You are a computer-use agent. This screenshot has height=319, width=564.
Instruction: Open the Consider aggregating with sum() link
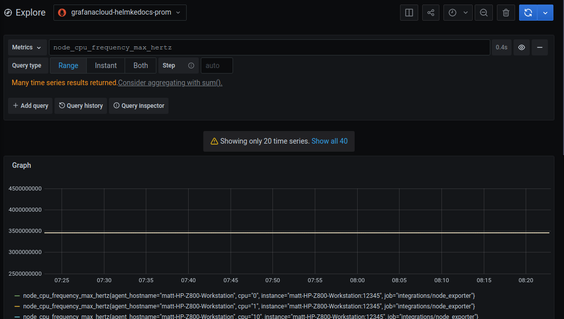(170, 82)
